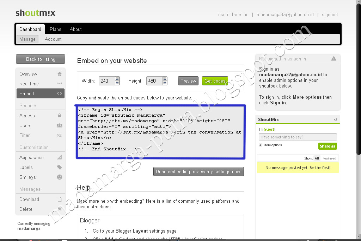Decrease the Height value with down arrow
Screen dimensions: 361x241
[165, 83]
